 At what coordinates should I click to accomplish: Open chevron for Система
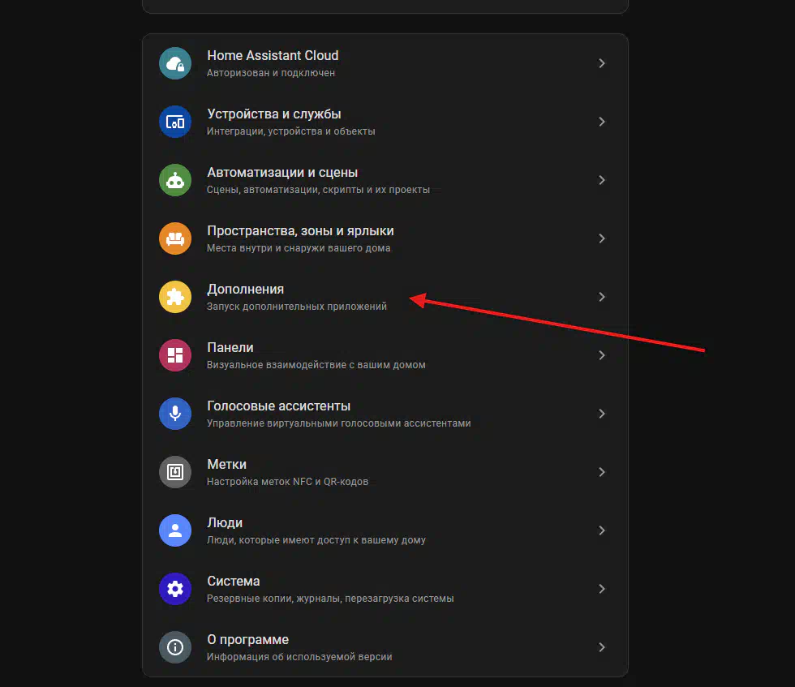602,589
